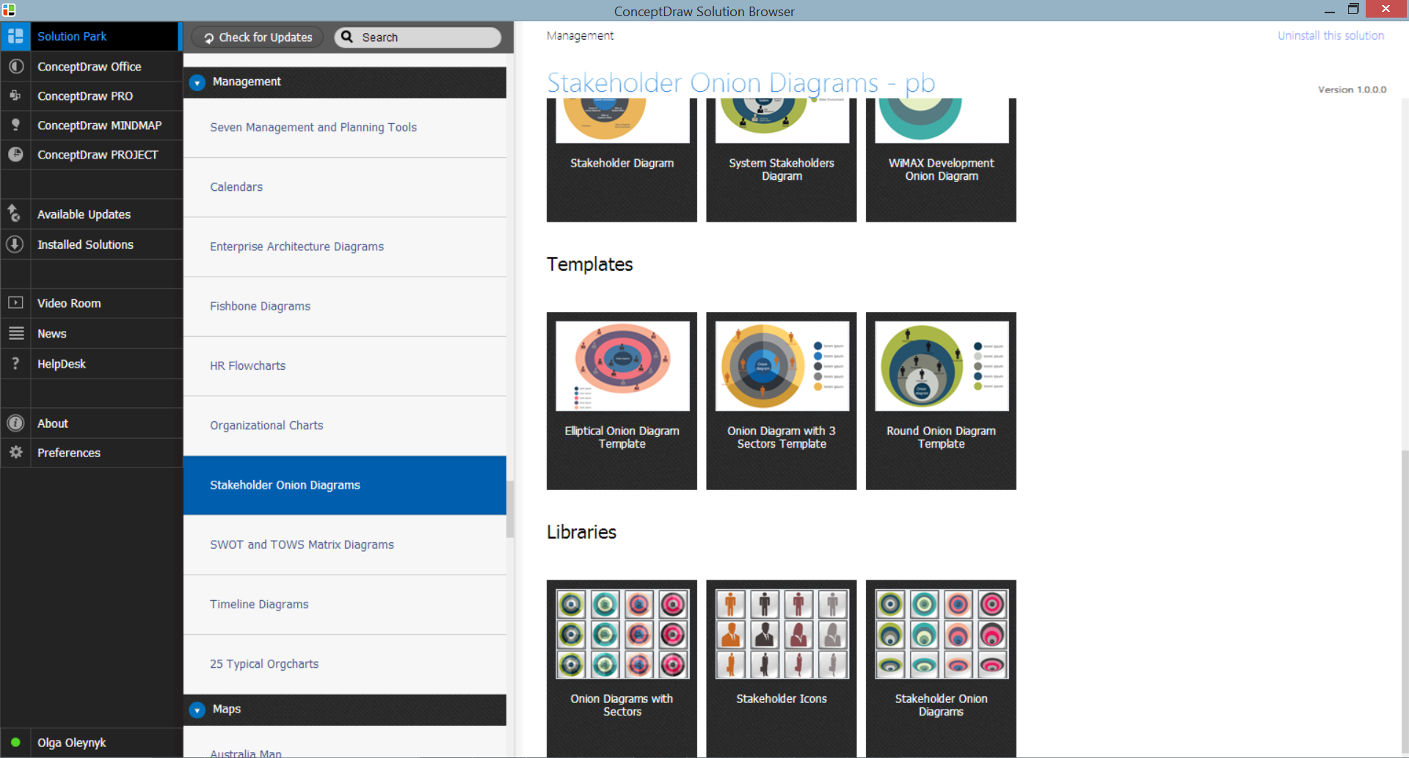1409x758 pixels.
Task: Click the Search input field
Action: 418,37
